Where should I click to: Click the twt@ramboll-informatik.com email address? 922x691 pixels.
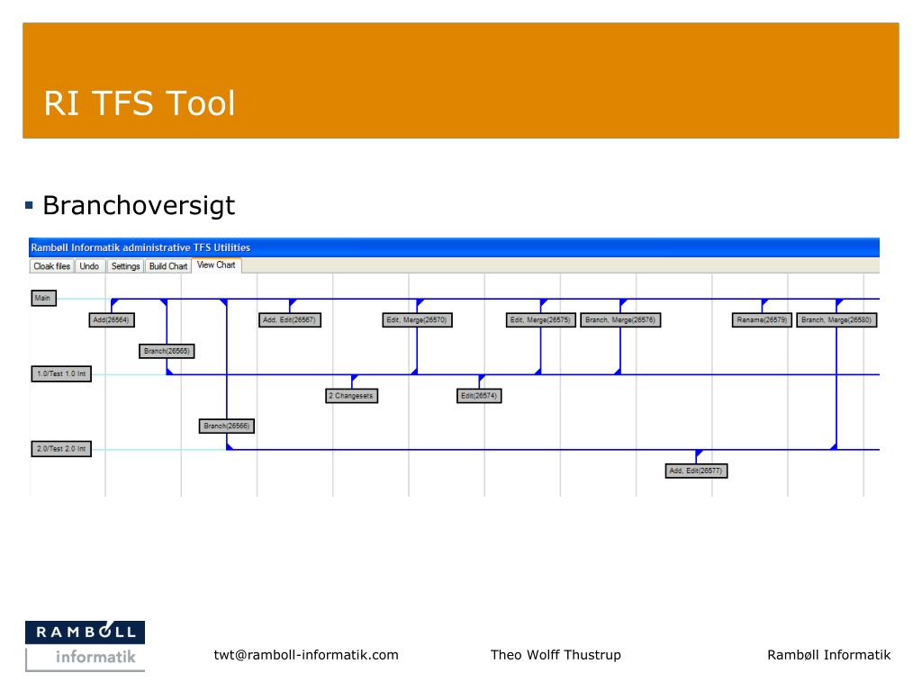pos(306,655)
